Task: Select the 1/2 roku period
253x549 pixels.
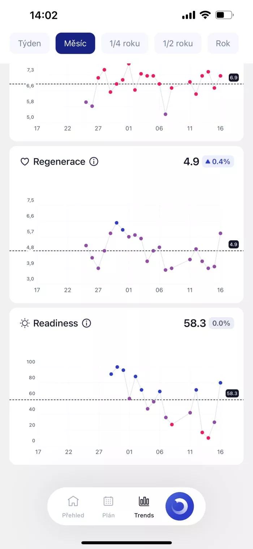Action: (x=178, y=43)
